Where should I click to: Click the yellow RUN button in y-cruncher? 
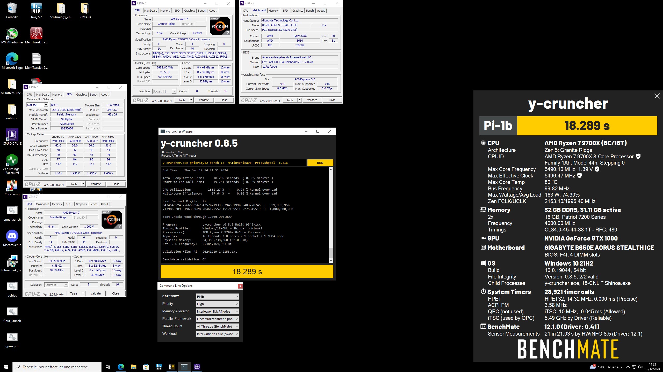pos(320,163)
